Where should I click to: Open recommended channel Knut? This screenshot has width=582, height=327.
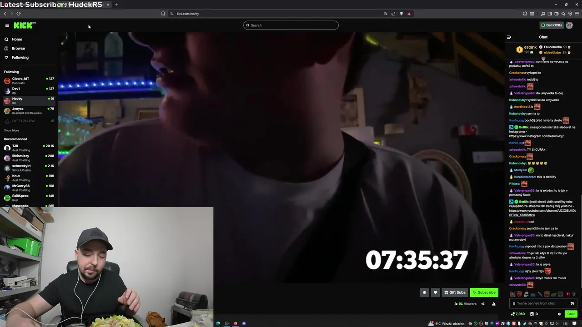point(29,178)
